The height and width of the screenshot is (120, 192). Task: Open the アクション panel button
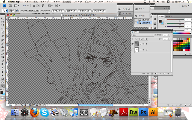point(125,9)
